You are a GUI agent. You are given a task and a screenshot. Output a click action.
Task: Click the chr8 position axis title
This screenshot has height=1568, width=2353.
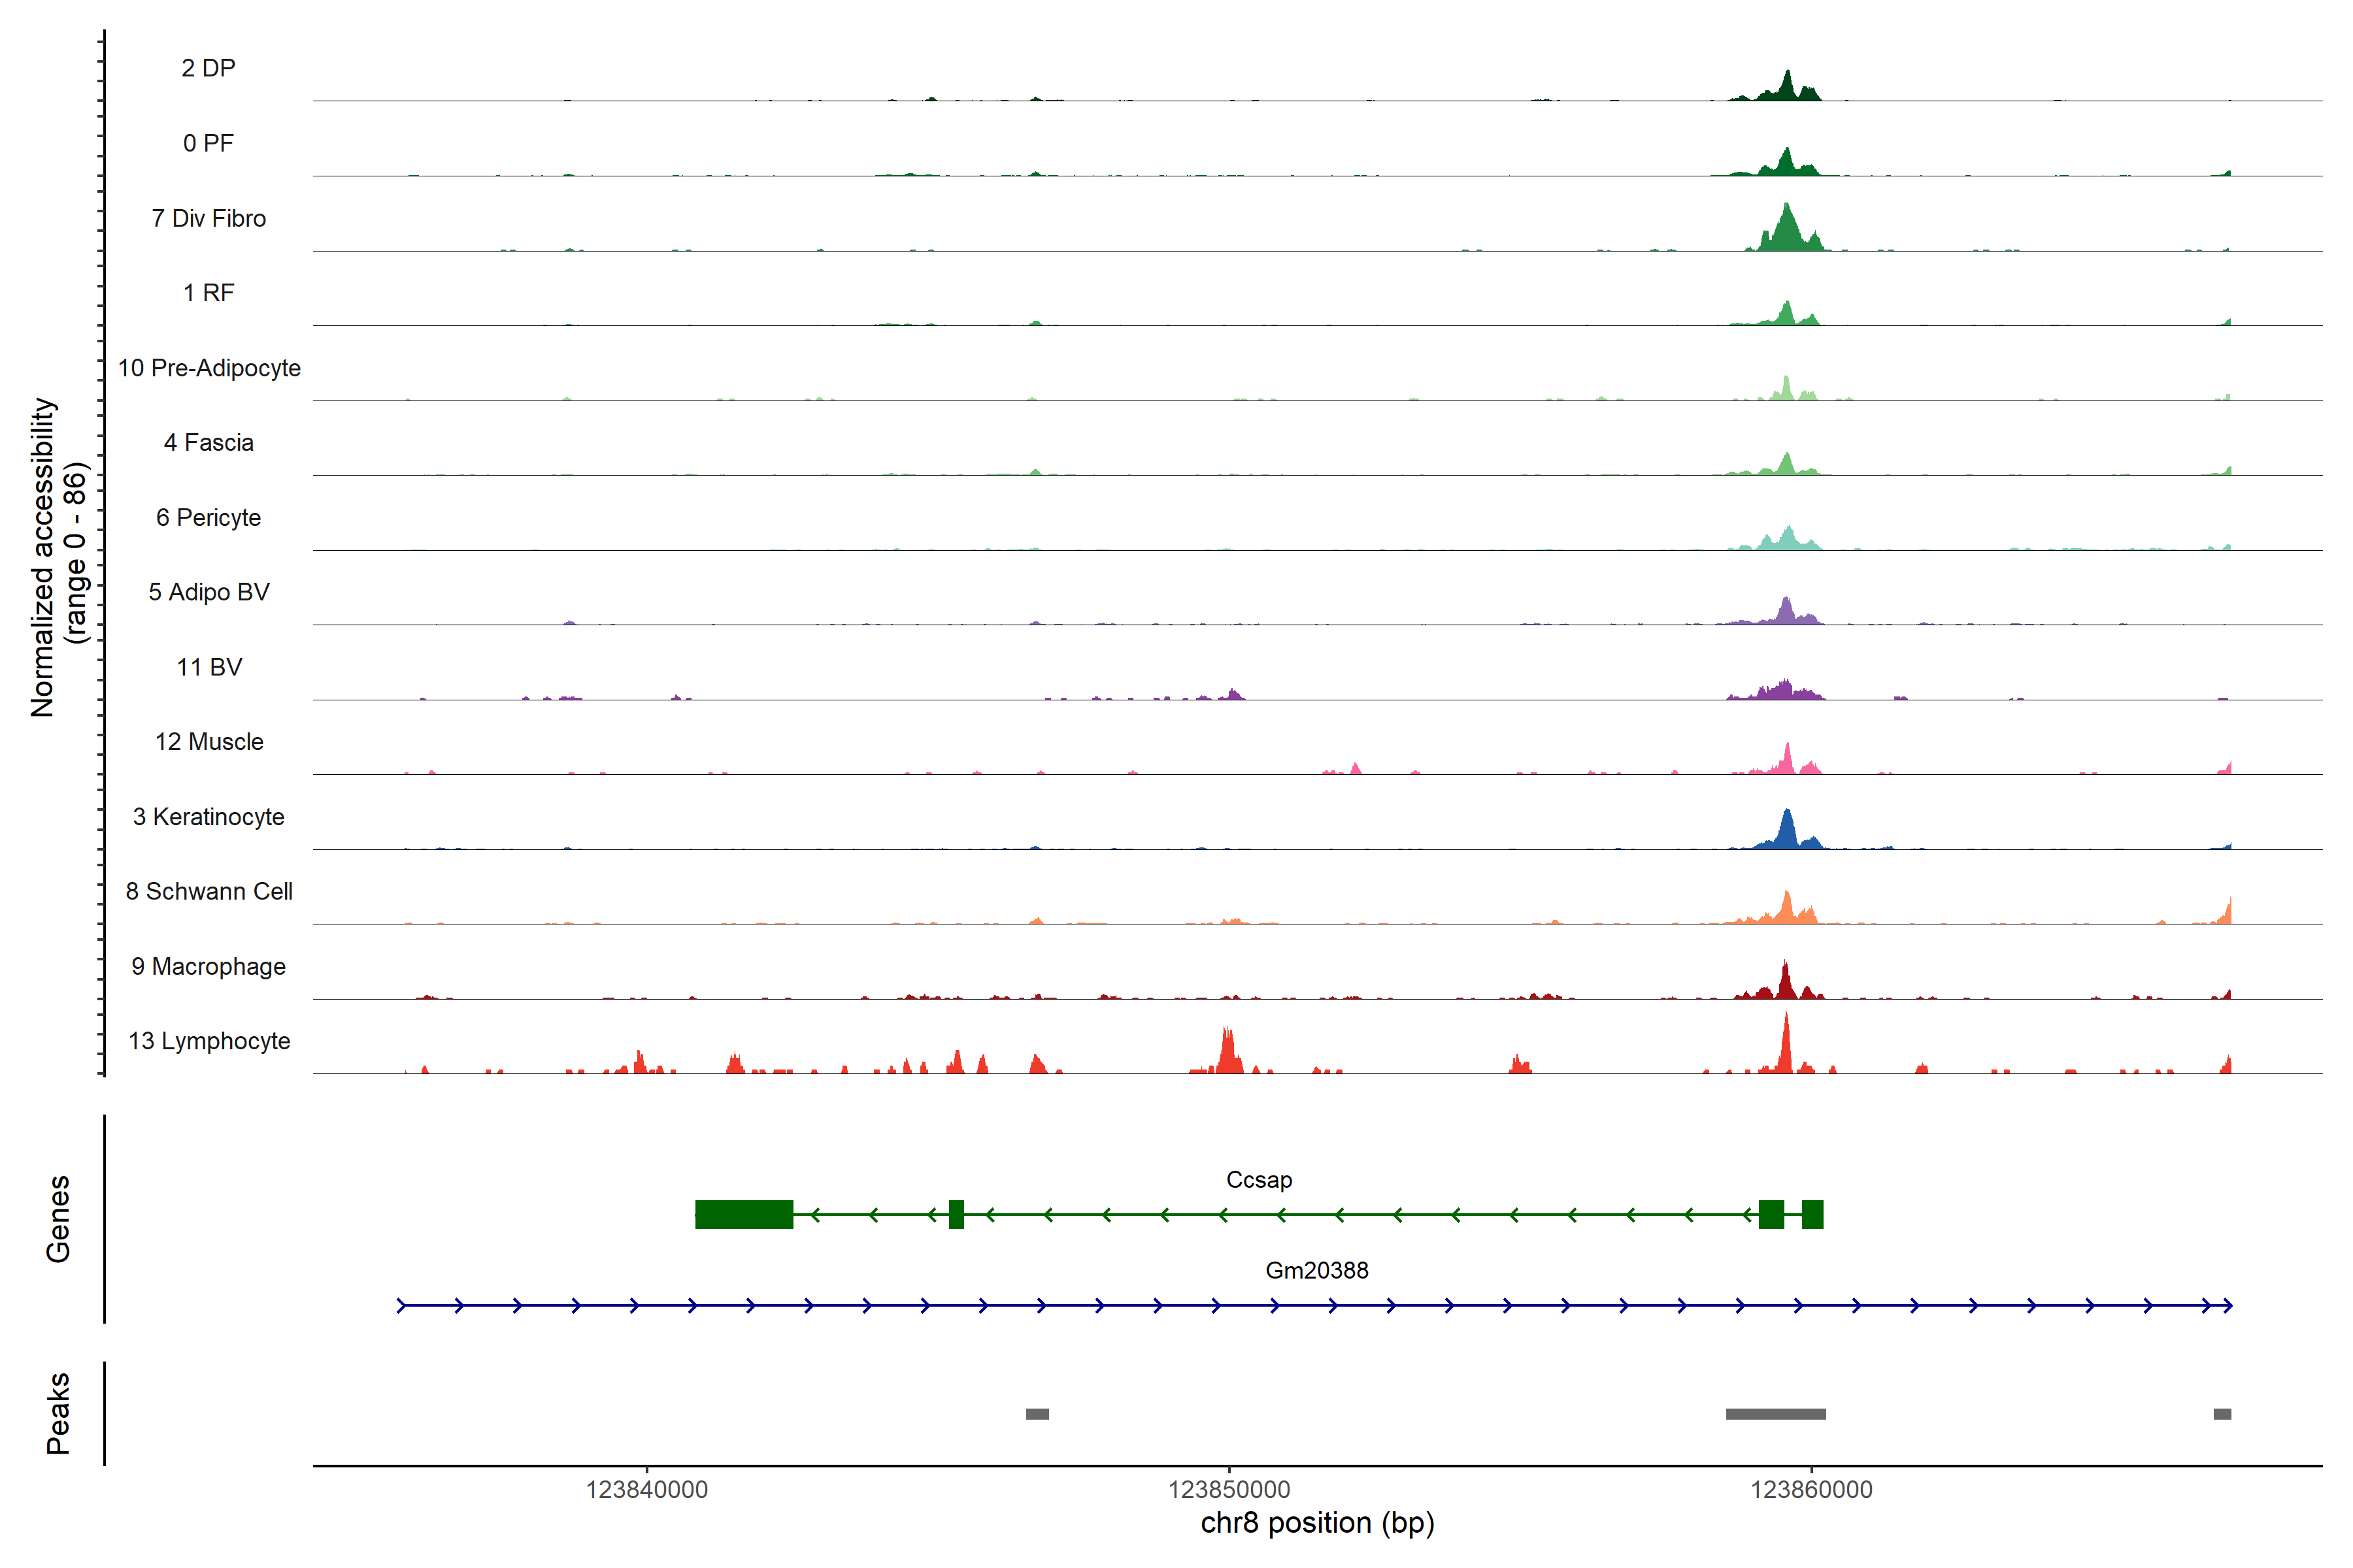pyautogui.click(x=1316, y=1523)
